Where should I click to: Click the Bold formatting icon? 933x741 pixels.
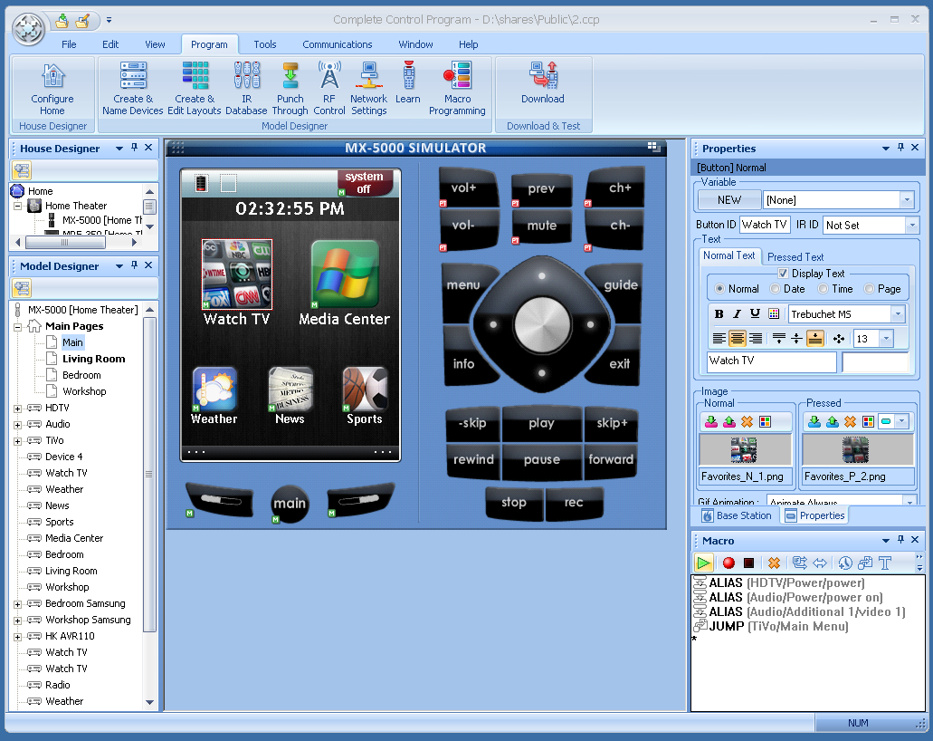pos(719,314)
